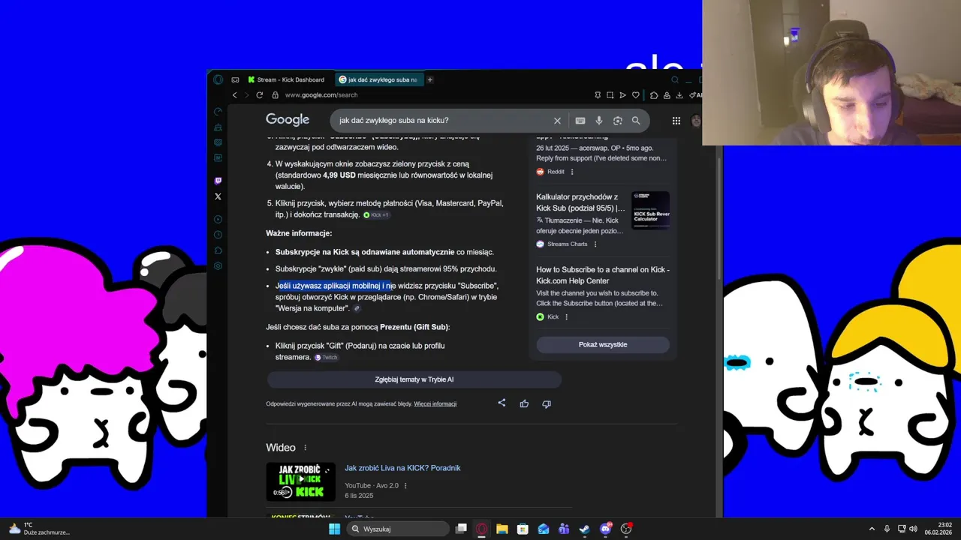Select the Google search results tab

pyautogui.click(x=378, y=79)
